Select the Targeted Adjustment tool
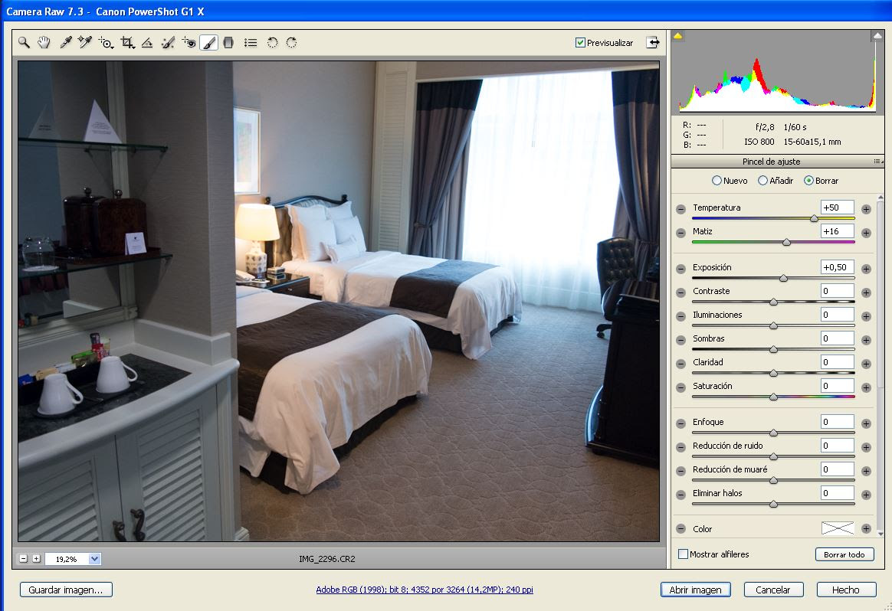This screenshot has width=892, height=611. (x=106, y=43)
